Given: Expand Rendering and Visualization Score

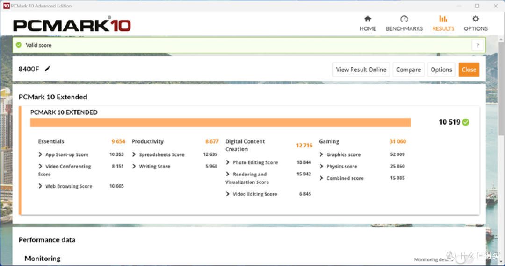Looking at the screenshot, I should pos(228,174).
